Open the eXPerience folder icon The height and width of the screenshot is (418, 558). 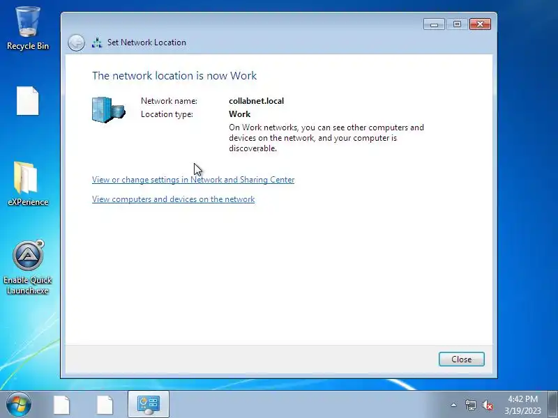tap(28, 183)
